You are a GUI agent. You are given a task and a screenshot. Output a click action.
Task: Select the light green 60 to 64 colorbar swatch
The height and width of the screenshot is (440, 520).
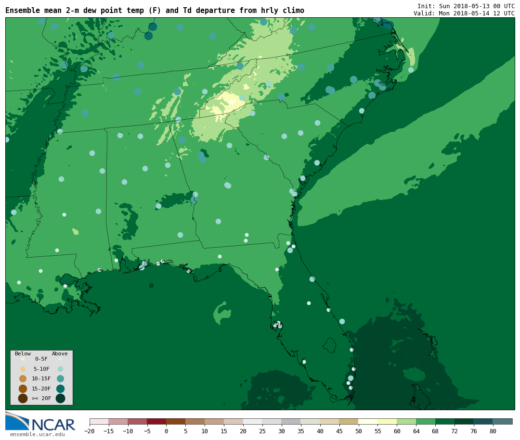(406, 421)
